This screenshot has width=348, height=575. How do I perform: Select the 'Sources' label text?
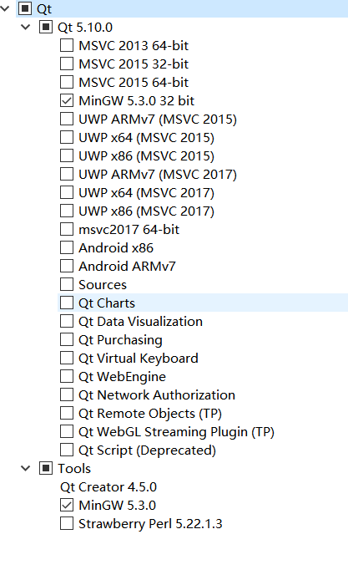(103, 284)
